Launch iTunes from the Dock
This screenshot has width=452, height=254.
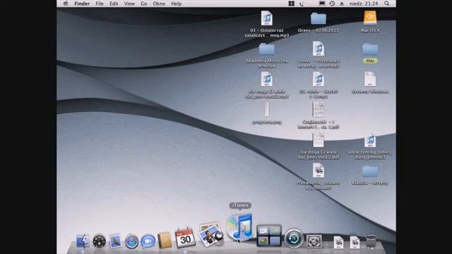pos(239,227)
